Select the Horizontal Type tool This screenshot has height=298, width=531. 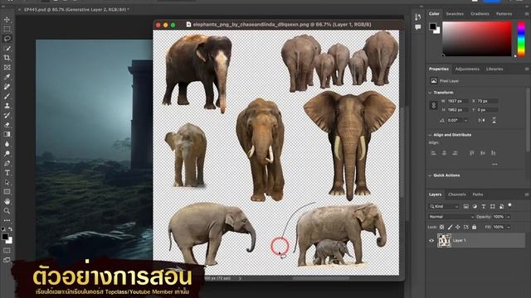(x=7, y=173)
